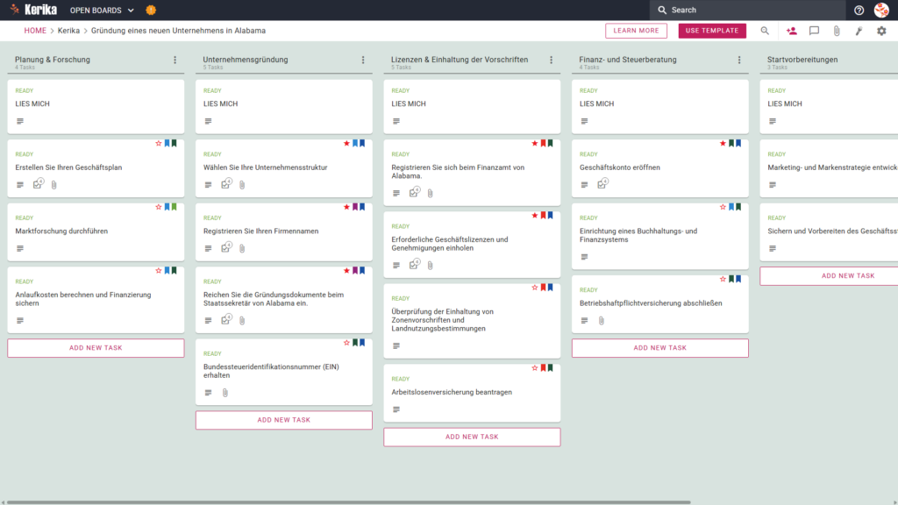The width and height of the screenshot is (898, 505).
Task: Click the USE TEMPLATE button
Action: [x=712, y=31]
